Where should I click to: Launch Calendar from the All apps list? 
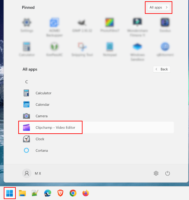(x=96, y=104)
